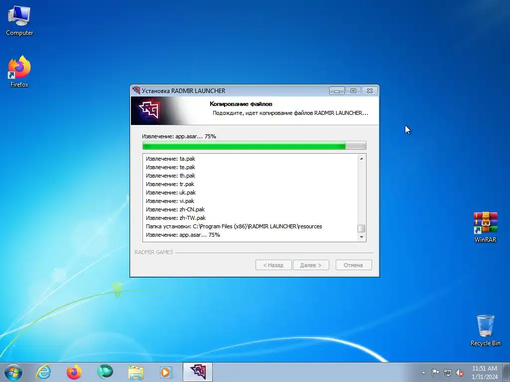This screenshot has height=382, width=510.
Task: Cancel installation with 'Отмена' button
Action: coord(354,265)
